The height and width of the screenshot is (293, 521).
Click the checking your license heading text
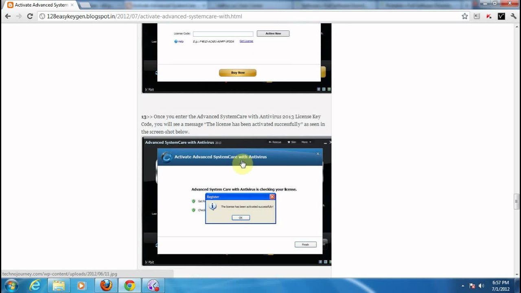coord(244,189)
